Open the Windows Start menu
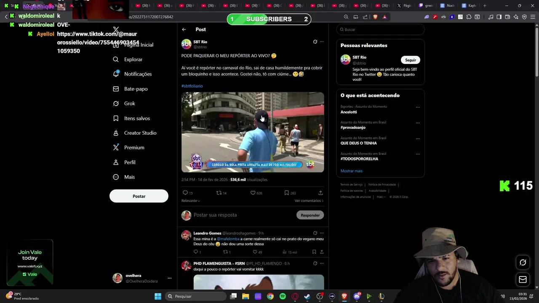 tap(158, 296)
